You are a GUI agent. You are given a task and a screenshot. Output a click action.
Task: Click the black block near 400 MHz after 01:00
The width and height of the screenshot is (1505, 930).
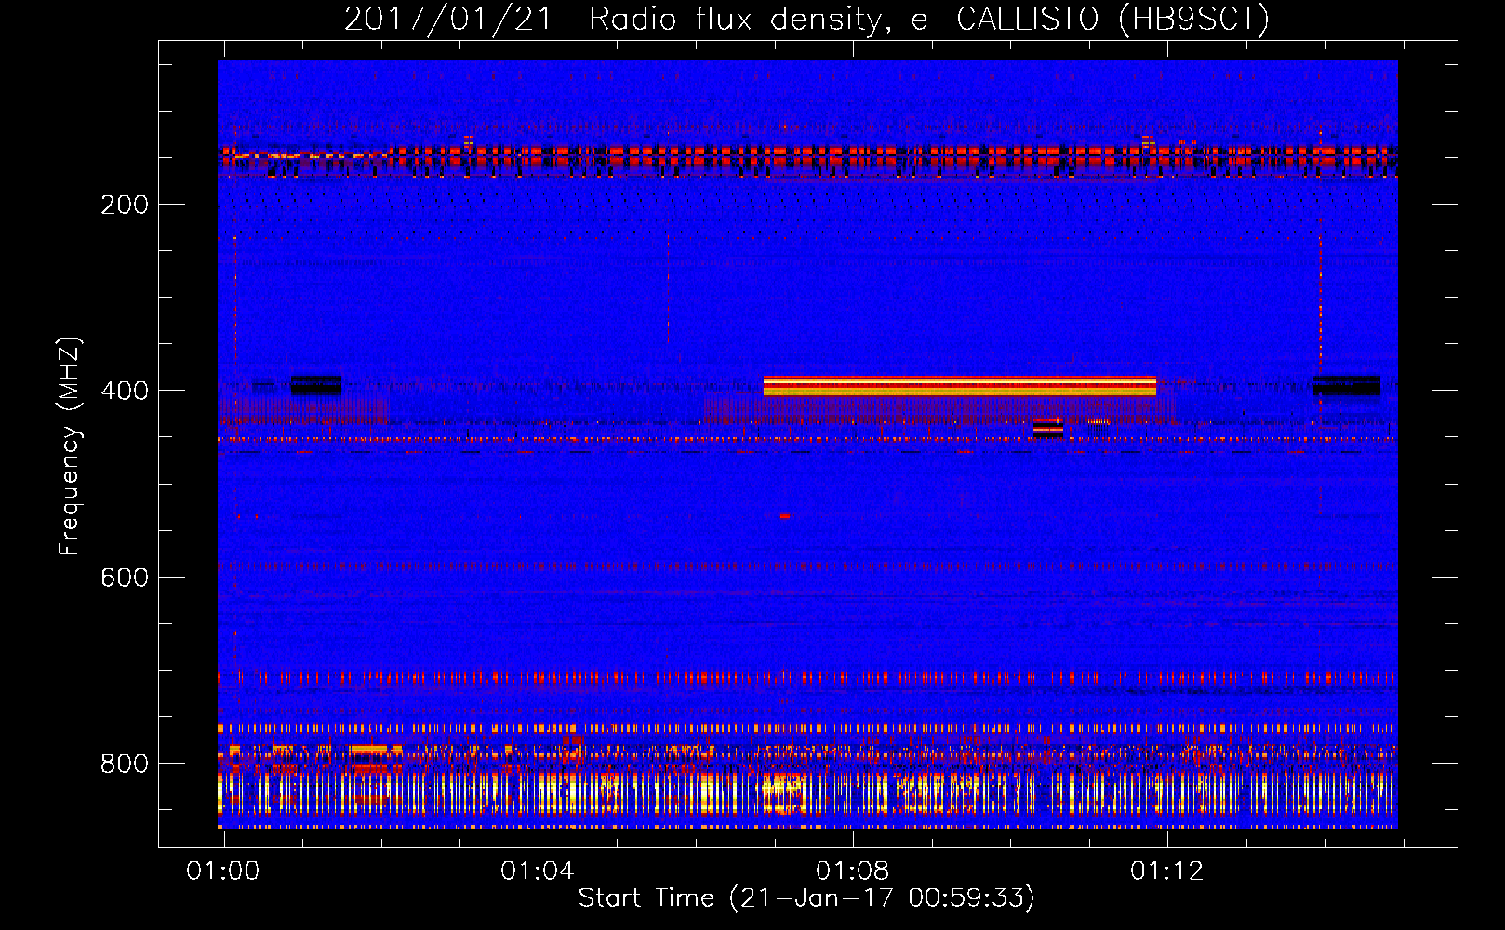point(316,385)
